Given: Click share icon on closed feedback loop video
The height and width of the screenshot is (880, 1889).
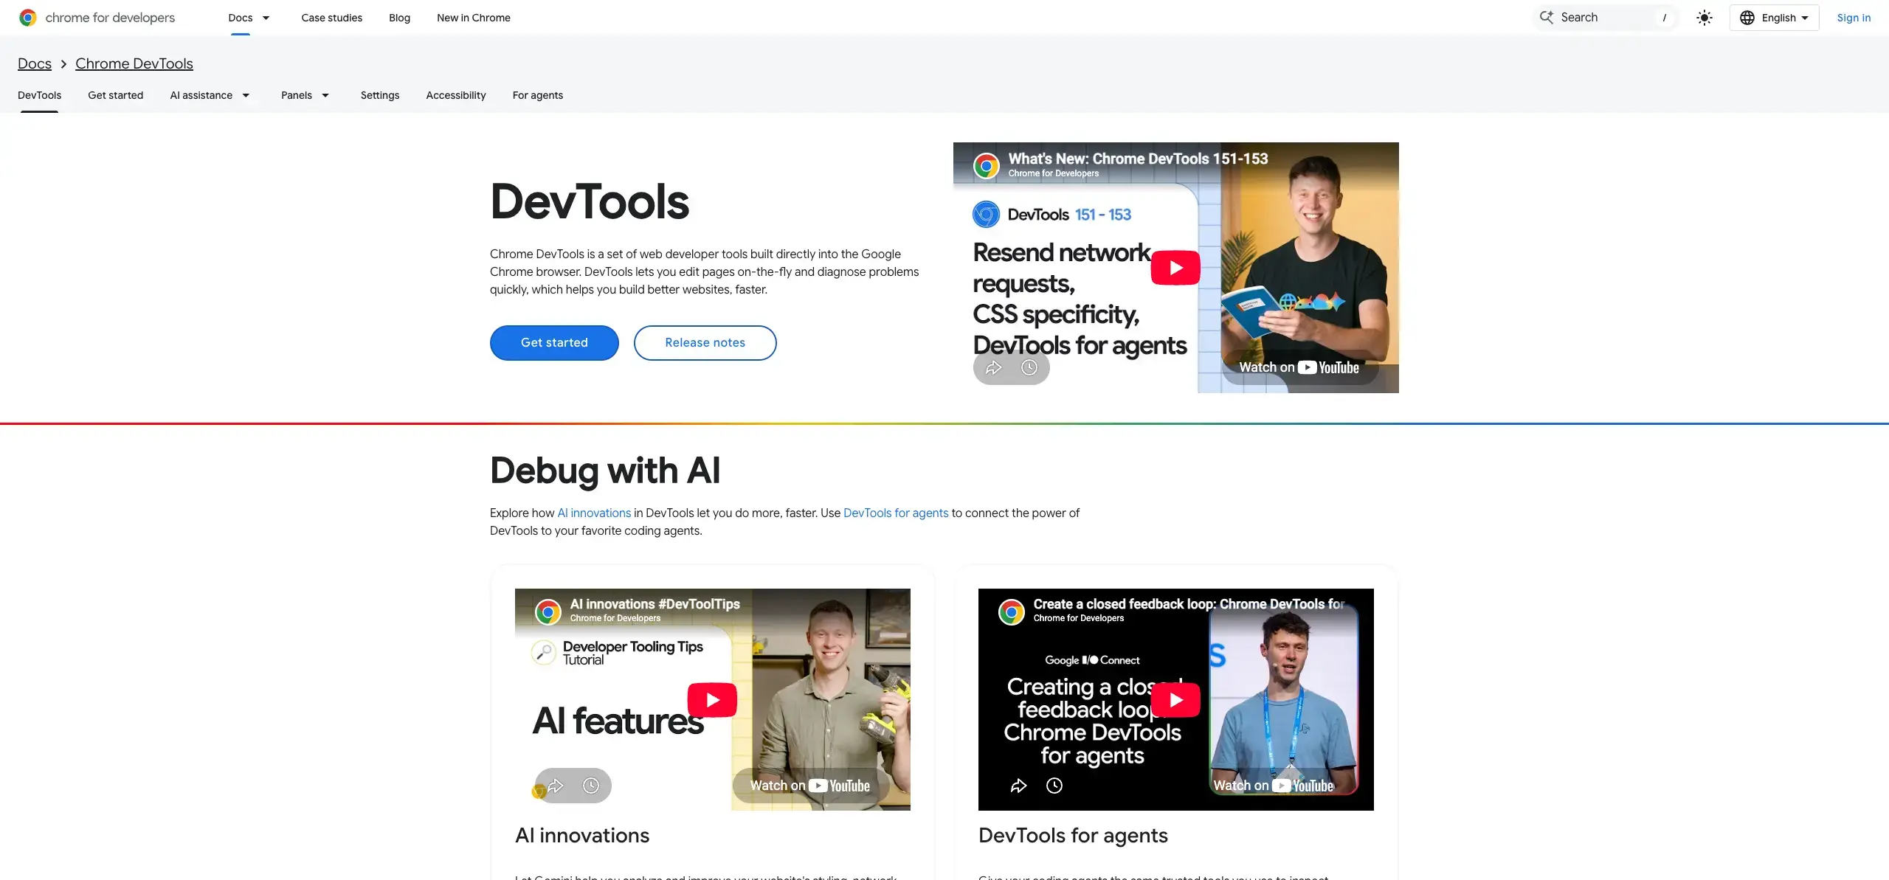Looking at the screenshot, I should click(1018, 786).
